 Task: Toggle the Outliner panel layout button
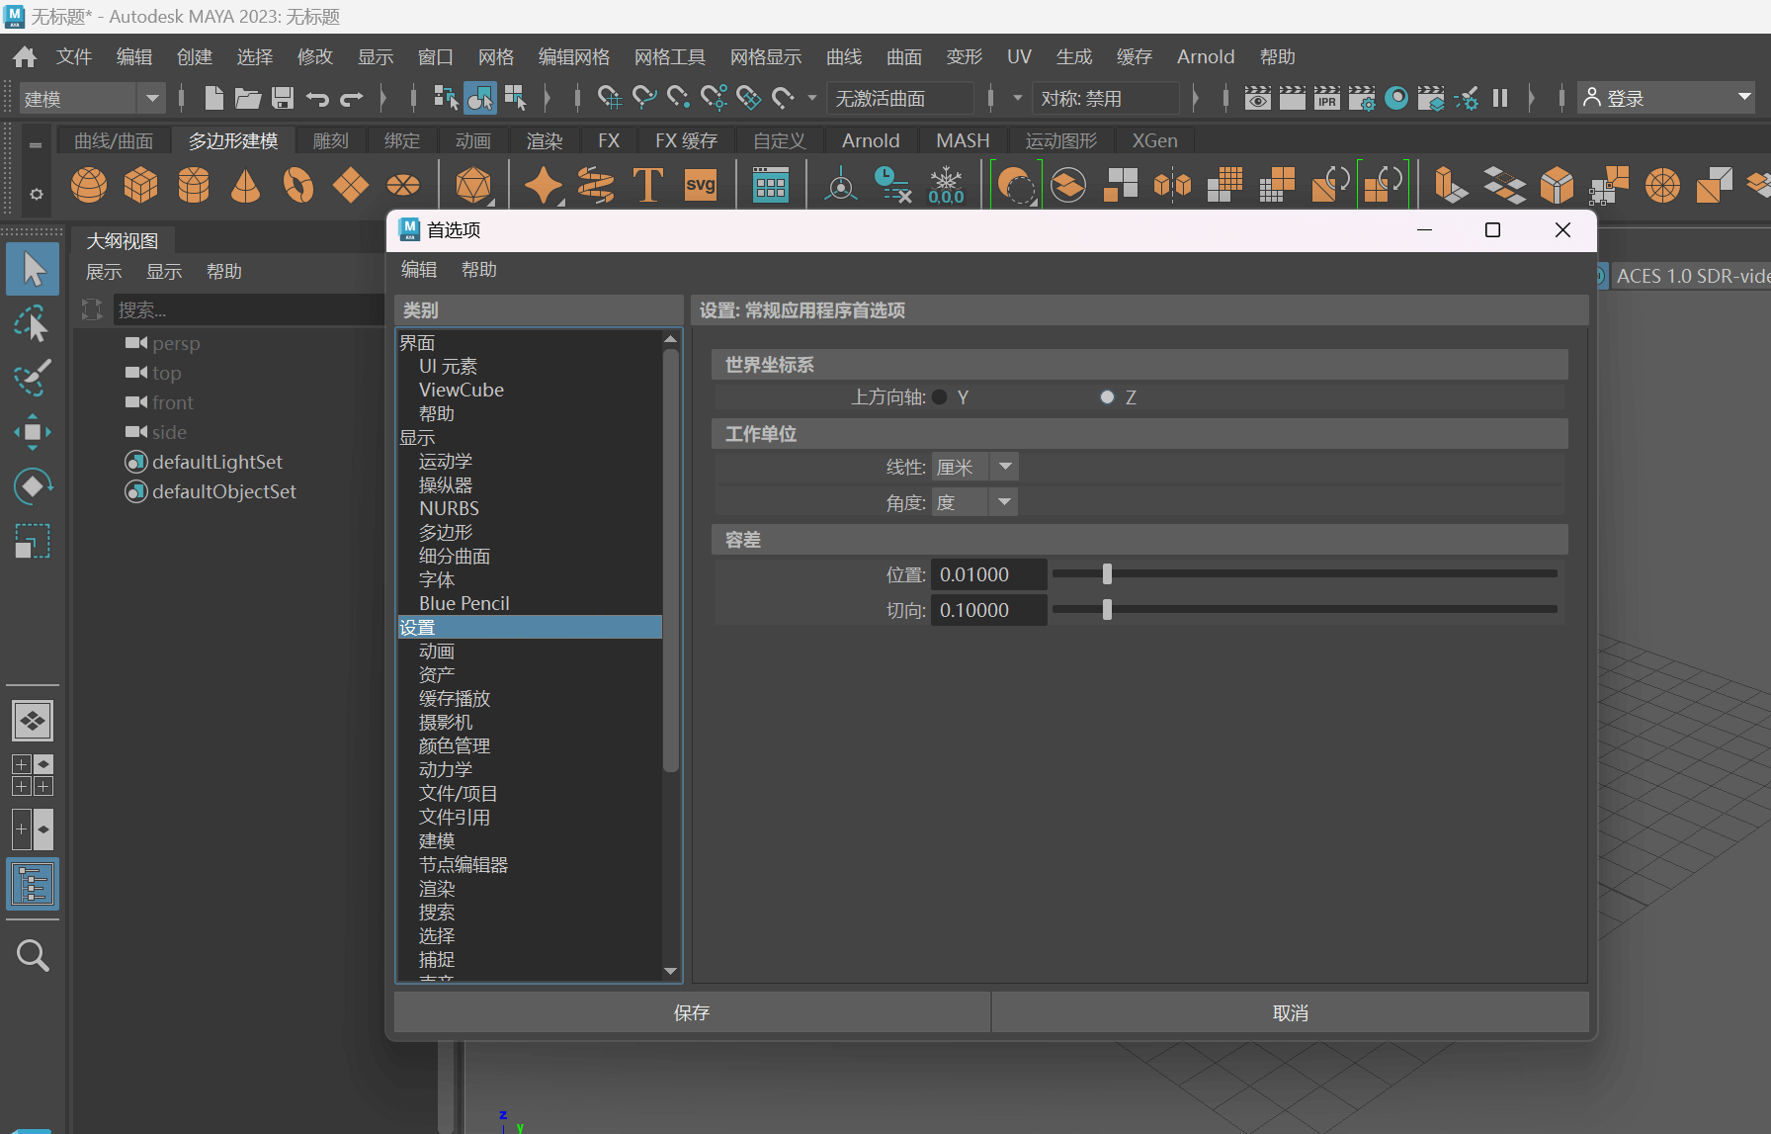33,884
